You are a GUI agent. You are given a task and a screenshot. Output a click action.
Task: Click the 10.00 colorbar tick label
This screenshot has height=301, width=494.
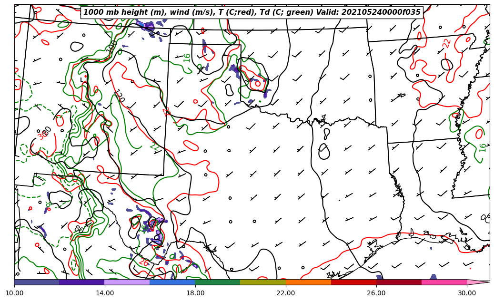(14, 293)
